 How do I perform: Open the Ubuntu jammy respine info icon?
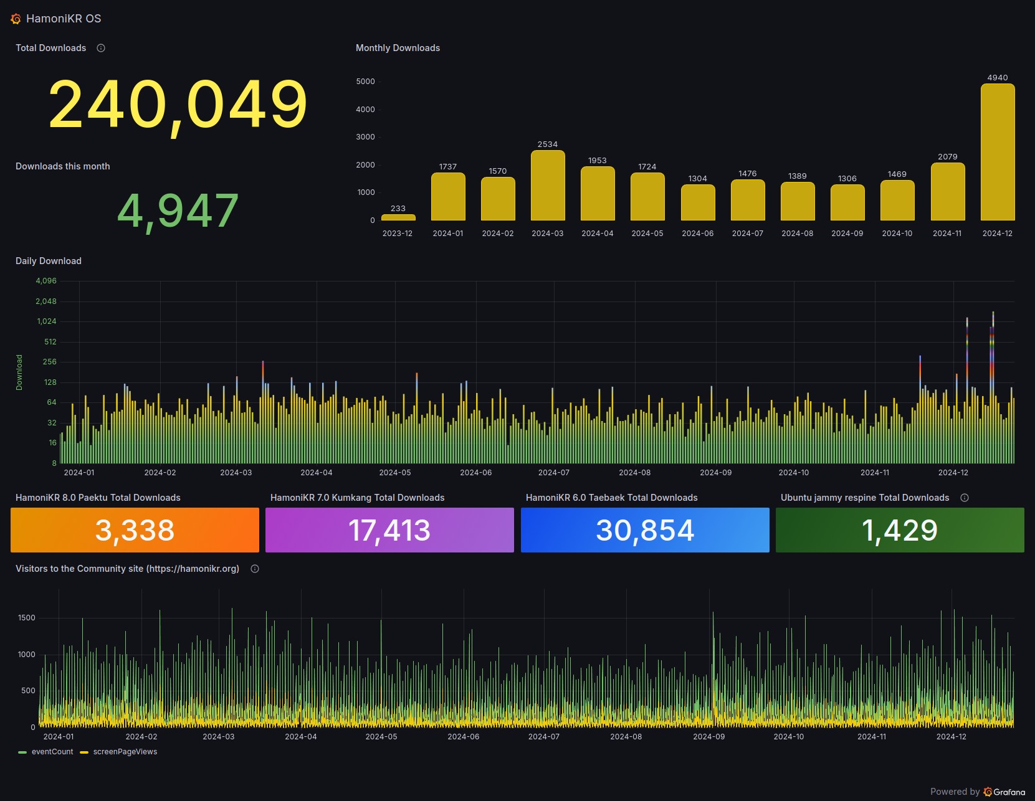tap(965, 498)
